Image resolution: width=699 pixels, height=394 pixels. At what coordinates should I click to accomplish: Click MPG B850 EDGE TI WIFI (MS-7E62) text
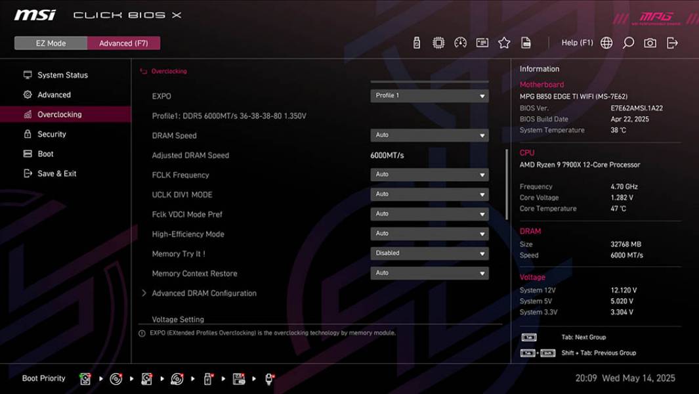(573, 97)
